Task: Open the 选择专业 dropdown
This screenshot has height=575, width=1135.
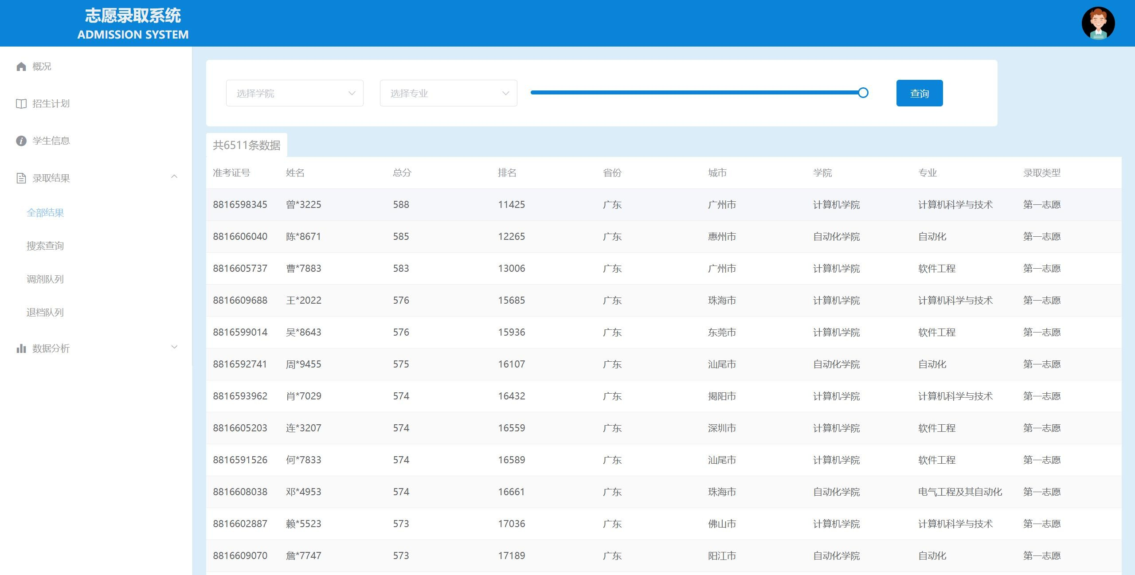Action: coord(448,93)
